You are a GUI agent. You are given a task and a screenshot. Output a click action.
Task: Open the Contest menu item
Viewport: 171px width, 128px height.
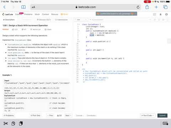(45, 14)
